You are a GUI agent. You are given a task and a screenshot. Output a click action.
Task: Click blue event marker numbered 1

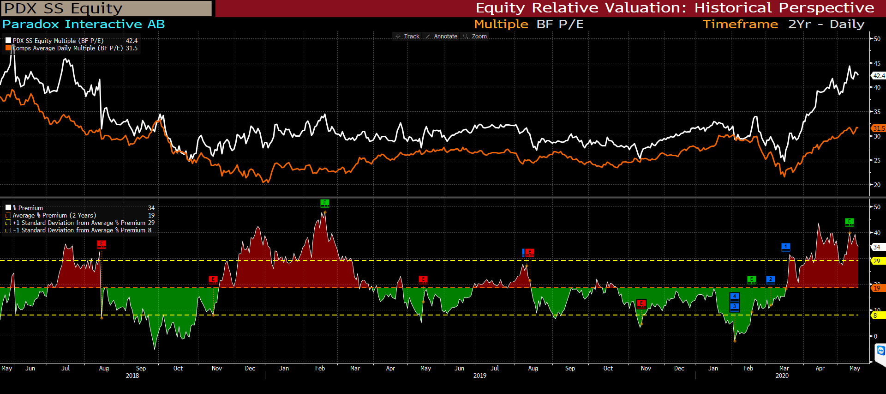pyautogui.click(x=785, y=247)
